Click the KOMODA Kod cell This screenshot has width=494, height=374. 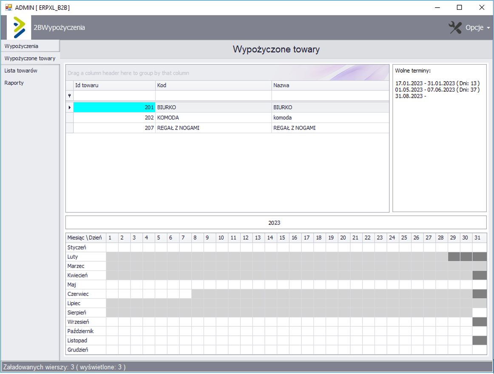213,118
